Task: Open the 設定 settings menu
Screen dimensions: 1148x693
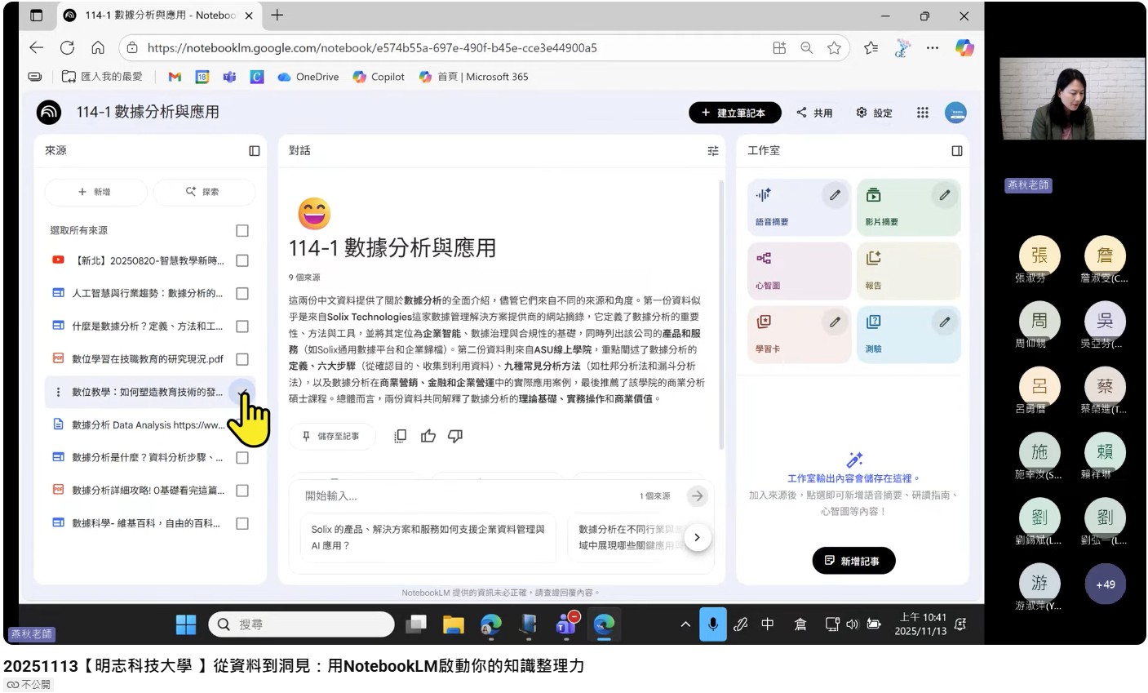Action: 874,113
